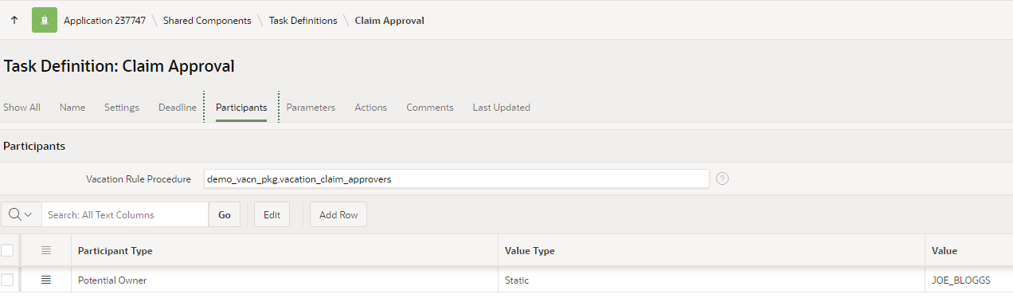Open help for Vacation Rule Procedure
The width and height of the screenshot is (1013, 302).
pyautogui.click(x=722, y=178)
